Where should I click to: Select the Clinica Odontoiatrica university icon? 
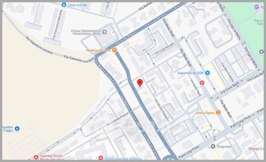tap(104, 32)
